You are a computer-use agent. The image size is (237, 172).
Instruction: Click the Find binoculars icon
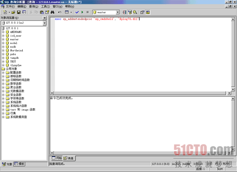click(53, 12)
